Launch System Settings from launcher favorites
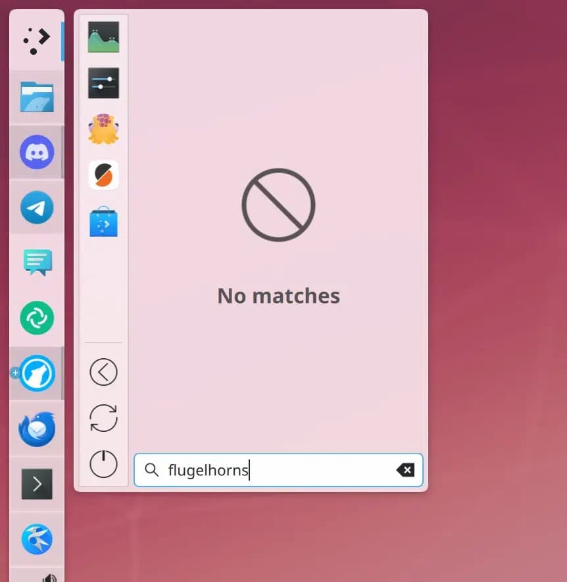Viewport: 567px width, 582px height. [x=103, y=83]
